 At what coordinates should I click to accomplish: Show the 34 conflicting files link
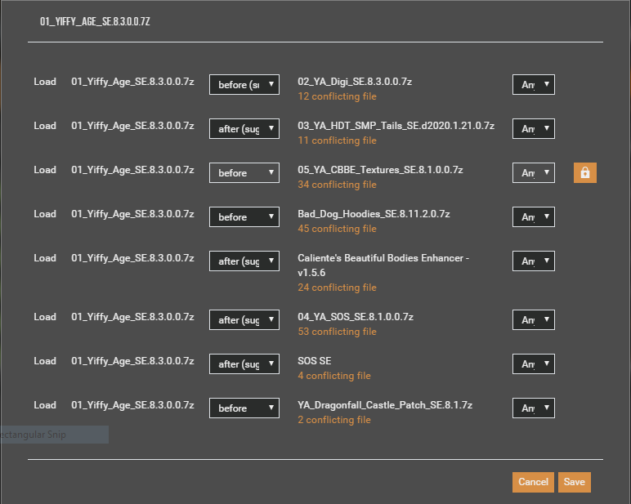point(337,185)
